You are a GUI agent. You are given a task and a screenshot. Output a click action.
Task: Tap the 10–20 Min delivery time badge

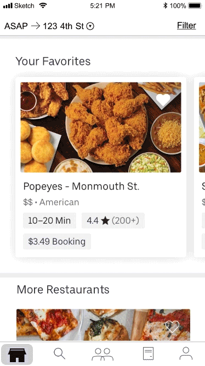click(49, 220)
